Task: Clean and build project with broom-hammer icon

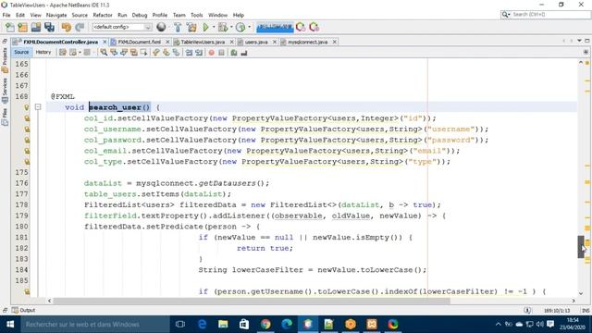Action: coord(191,27)
